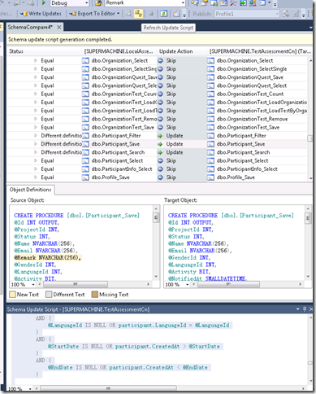Open the Export To Editor dropdown arrow

119,14
